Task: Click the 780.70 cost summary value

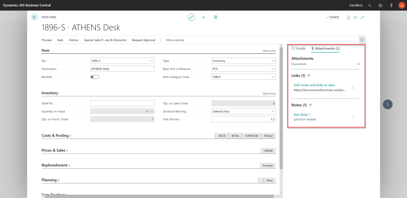Action: coord(222,136)
